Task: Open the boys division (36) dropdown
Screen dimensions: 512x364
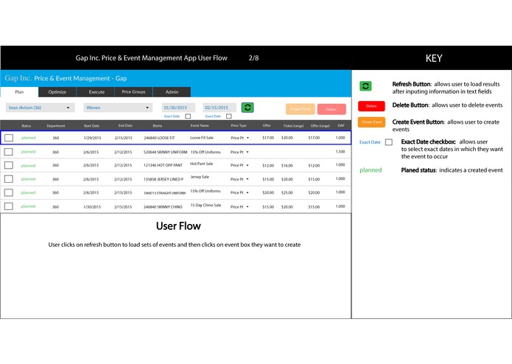Action: [x=41, y=108]
